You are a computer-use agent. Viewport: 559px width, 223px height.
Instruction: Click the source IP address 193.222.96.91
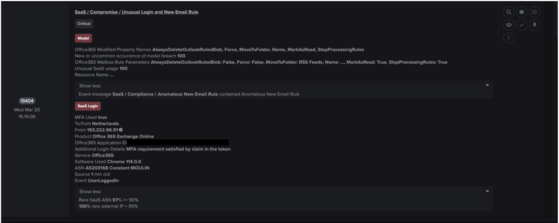102,130
